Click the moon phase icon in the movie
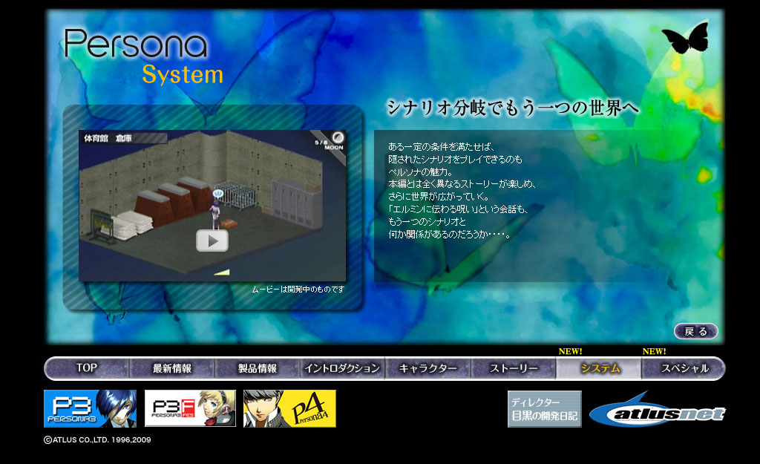 [x=338, y=137]
